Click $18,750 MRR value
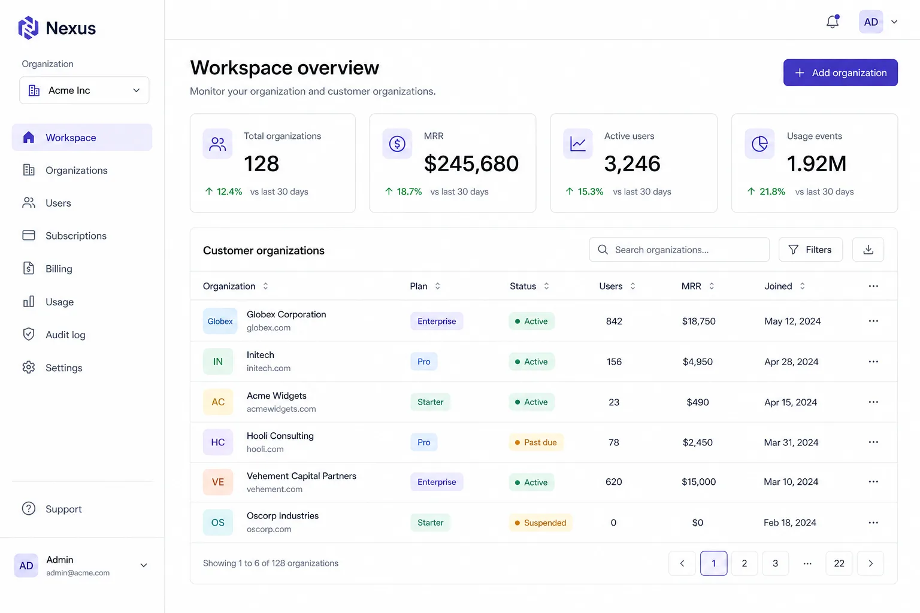Viewport: 920px width, 613px height. [698, 321]
